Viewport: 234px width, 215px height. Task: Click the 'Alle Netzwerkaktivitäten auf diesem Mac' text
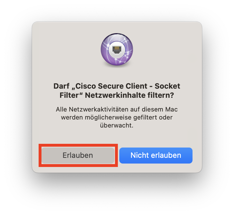pyautogui.click(x=117, y=110)
